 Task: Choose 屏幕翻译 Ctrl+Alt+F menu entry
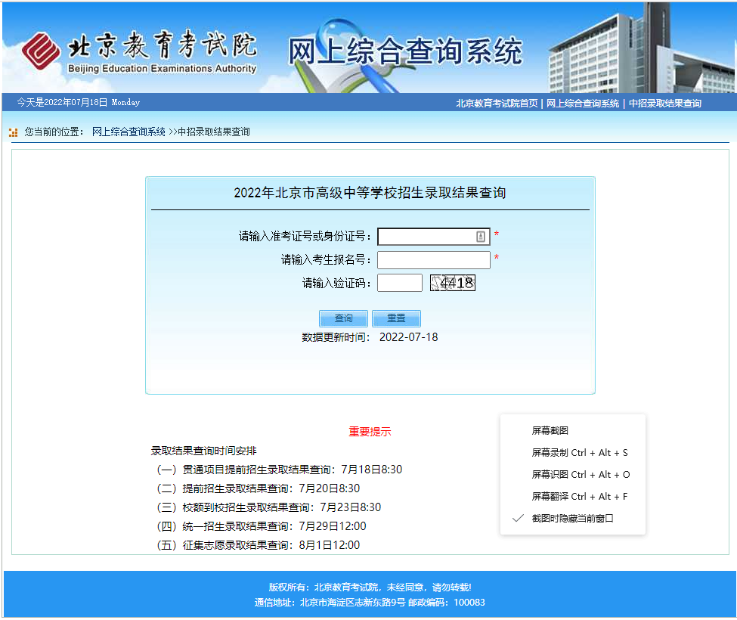click(579, 497)
